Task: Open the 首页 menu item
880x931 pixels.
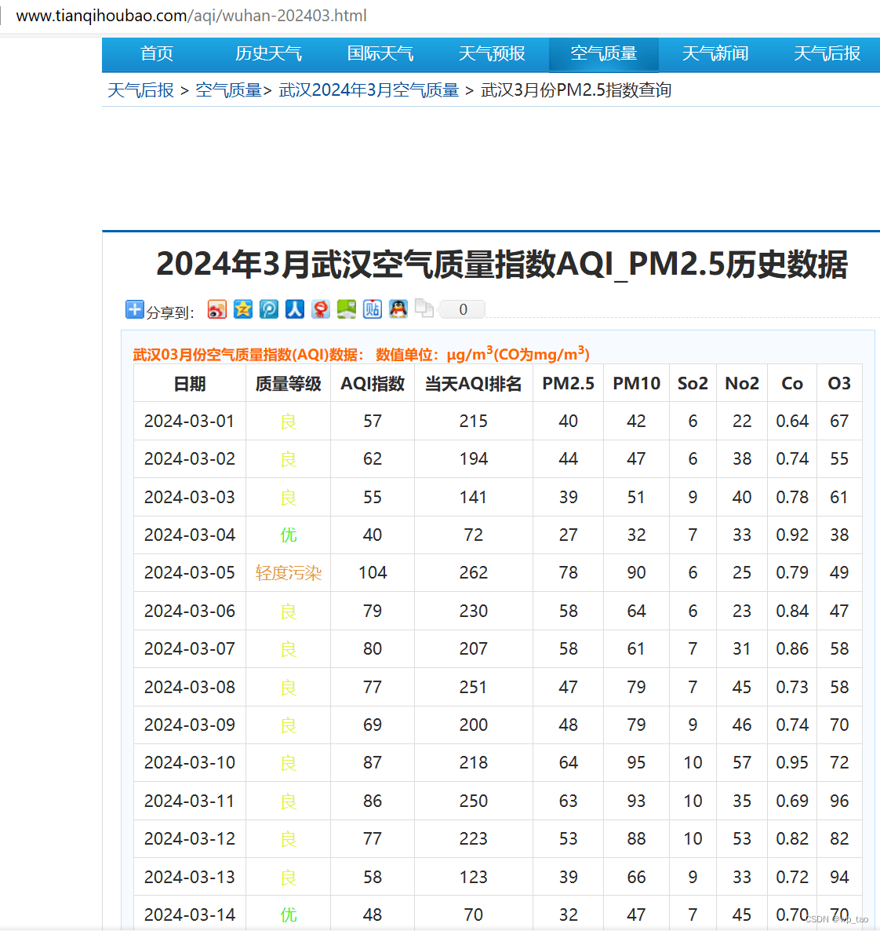Action: (x=157, y=54)
